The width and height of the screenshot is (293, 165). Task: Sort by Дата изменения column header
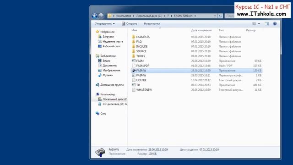click(x=201, y=30)
